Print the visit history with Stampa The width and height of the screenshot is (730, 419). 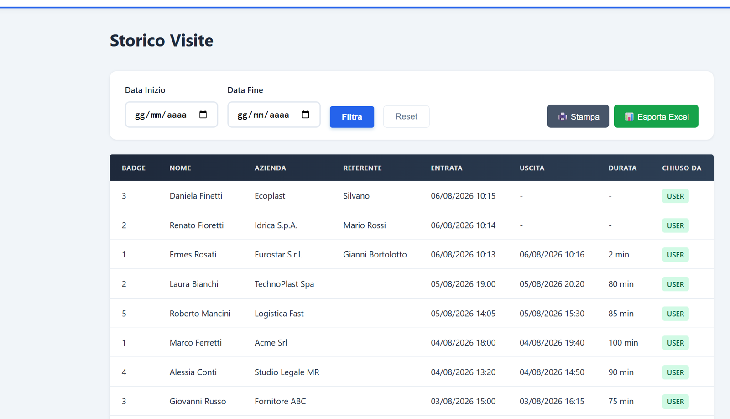pyautogui.click(x=578, y=116)
